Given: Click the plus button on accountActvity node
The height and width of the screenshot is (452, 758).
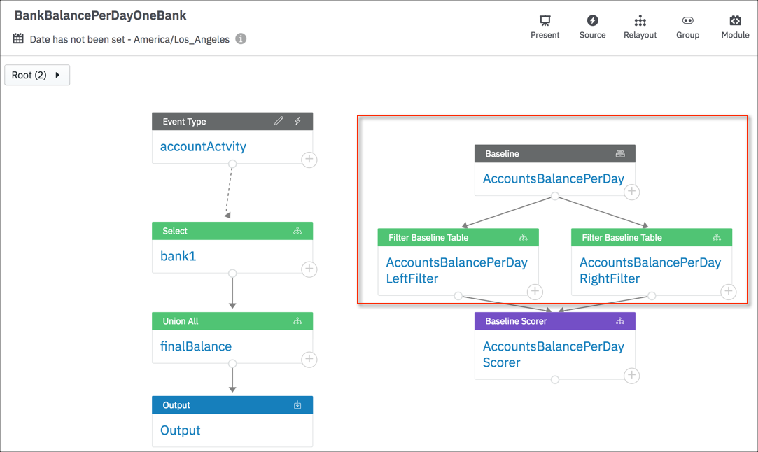Looking at the screenshot, I should pos(309,160).
